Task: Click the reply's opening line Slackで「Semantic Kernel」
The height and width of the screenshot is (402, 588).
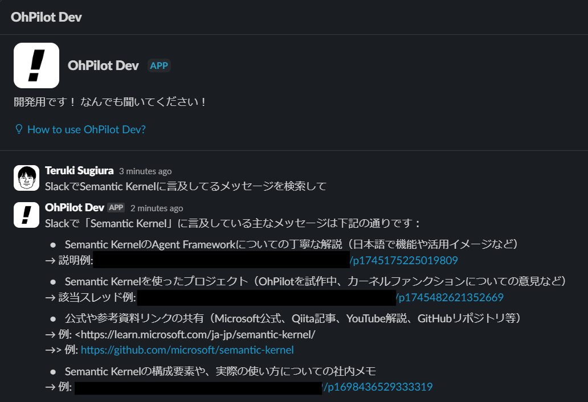Action: click(x=232, y=223)
